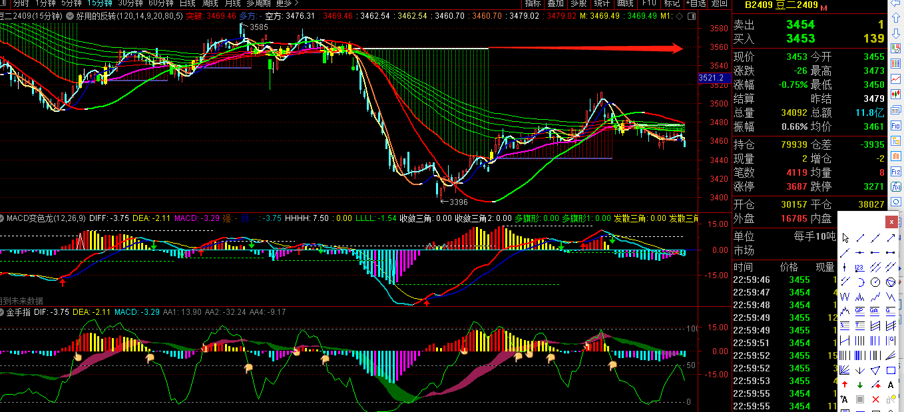Switch to 30分钟 period
This screenshot has height=412, width=904.
pos(130,3)
